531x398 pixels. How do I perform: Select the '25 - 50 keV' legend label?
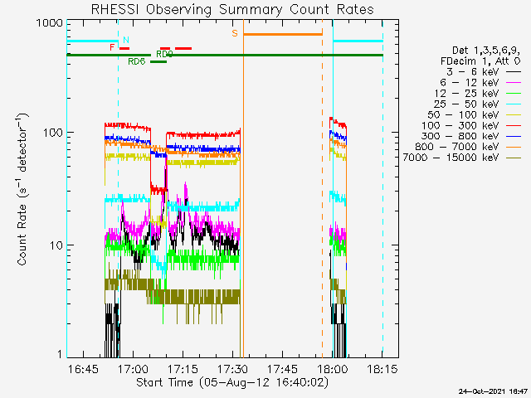click(x=466, y=104)
